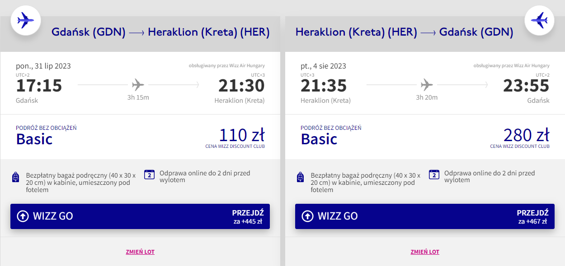This screenshot has height=266, width=565.
Task: Click the Gdańsk (GDN) → Heraklion (Kreta) (HER) route header
Action: pyautogui.click(x=160, y=32)
